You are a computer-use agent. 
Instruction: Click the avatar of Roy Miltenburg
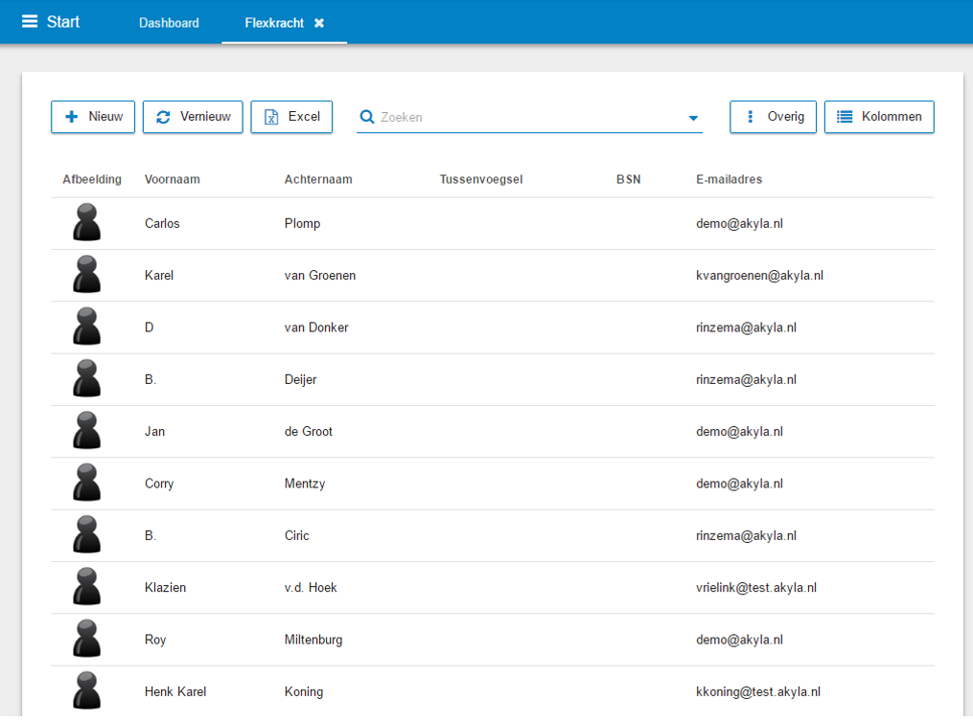[x=87, y=639]
